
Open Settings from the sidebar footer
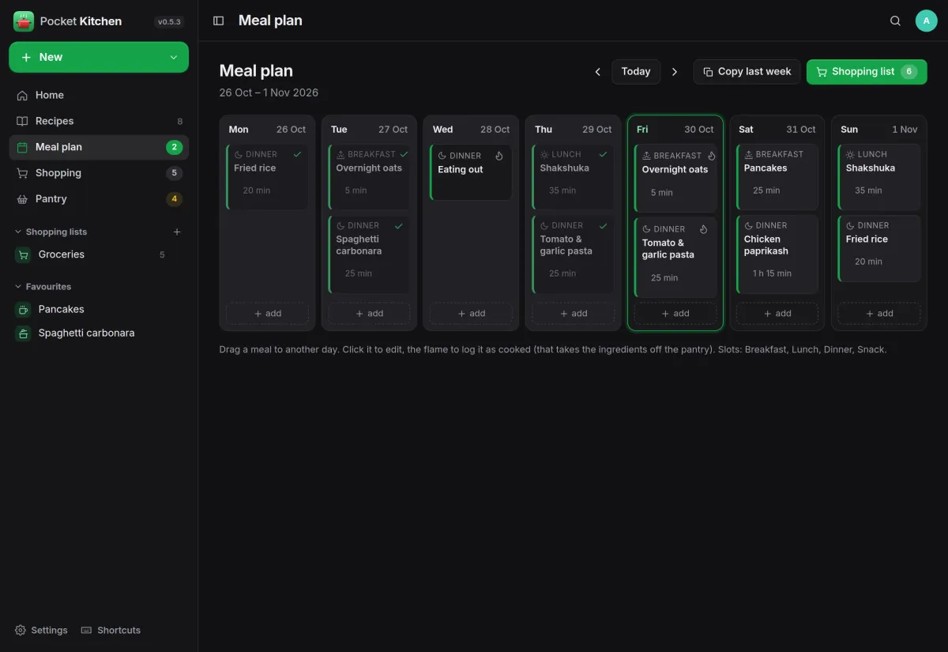41,630
